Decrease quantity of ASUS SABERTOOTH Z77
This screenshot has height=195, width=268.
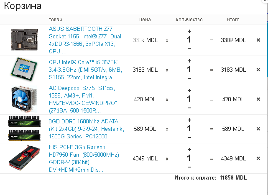(189, 49)
